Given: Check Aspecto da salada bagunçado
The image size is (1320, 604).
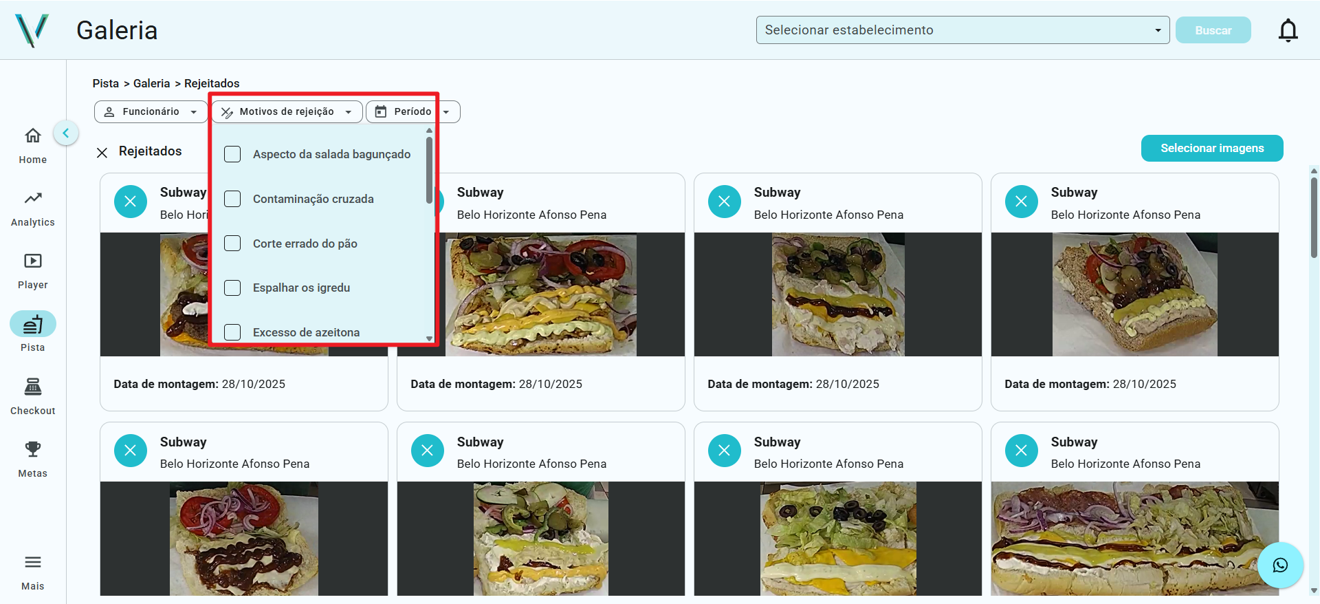Looking at the screenshot, I should pos(233,154).
